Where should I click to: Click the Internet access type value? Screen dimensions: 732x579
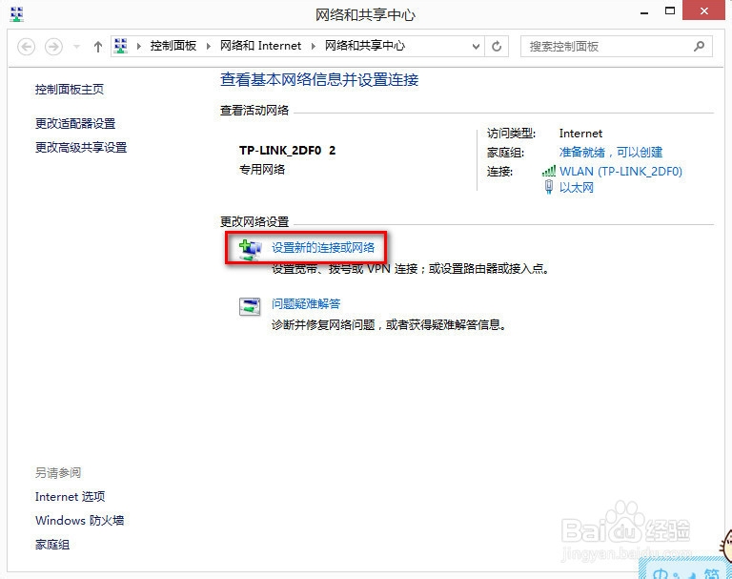pyautogui.click(x=580, y=134)
